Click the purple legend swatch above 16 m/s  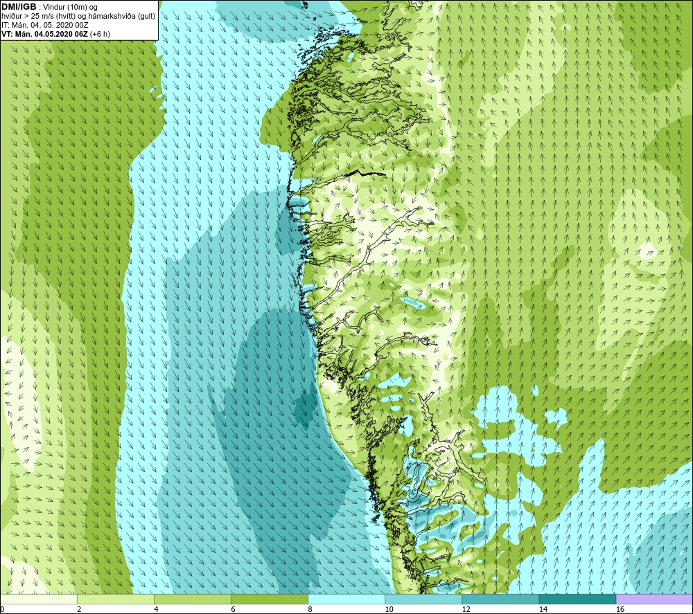pyautogui.click(x=654, y=599)
